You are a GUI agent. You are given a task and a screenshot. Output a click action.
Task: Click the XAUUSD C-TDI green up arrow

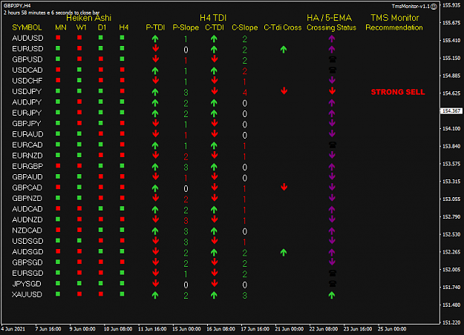(214, 295)
